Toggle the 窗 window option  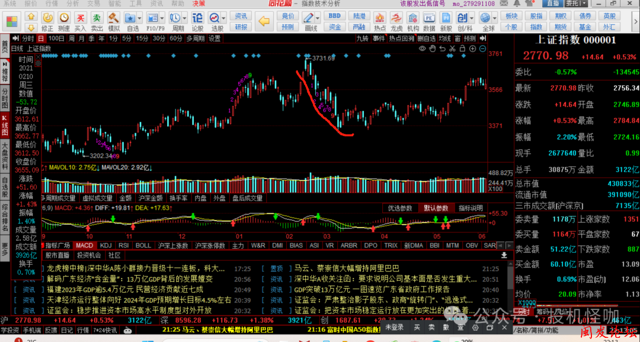point(457,39)
